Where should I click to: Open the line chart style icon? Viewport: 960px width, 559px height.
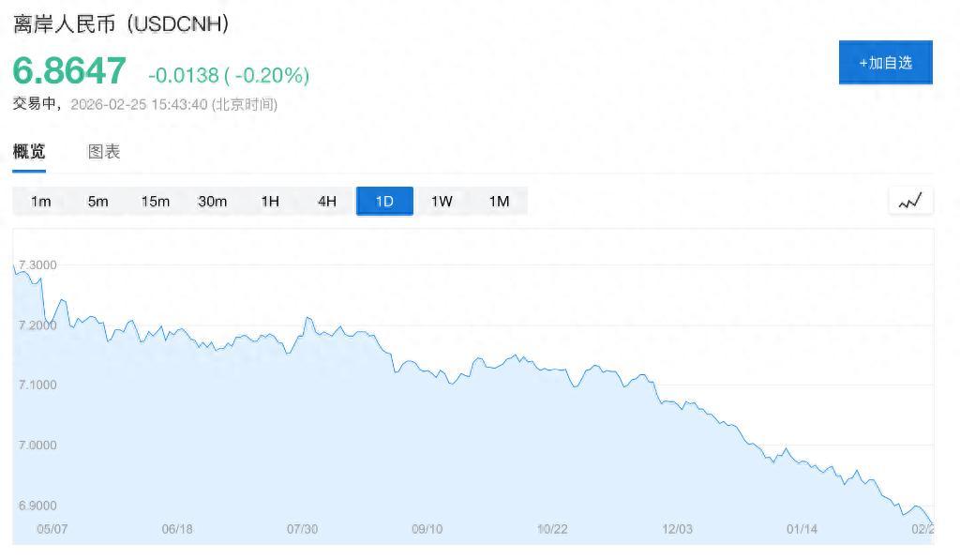[910, 200]
